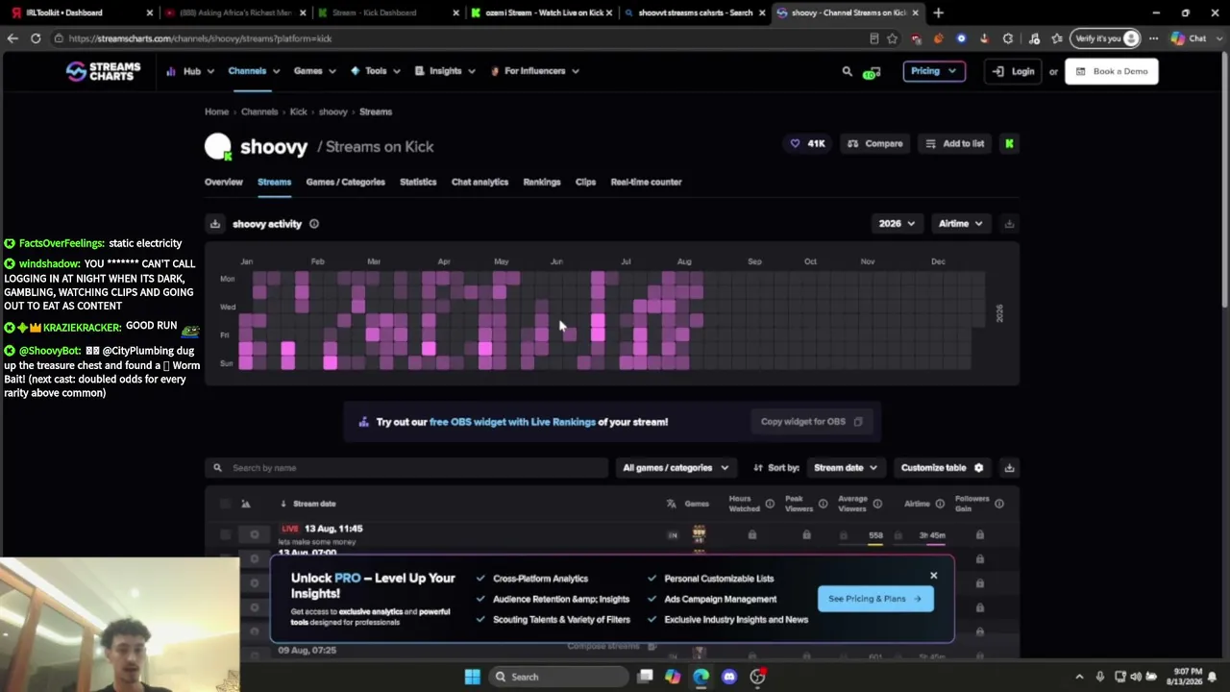Click the Add to list button
This screenshot has height=692, width=1230.
coord(954,144)
